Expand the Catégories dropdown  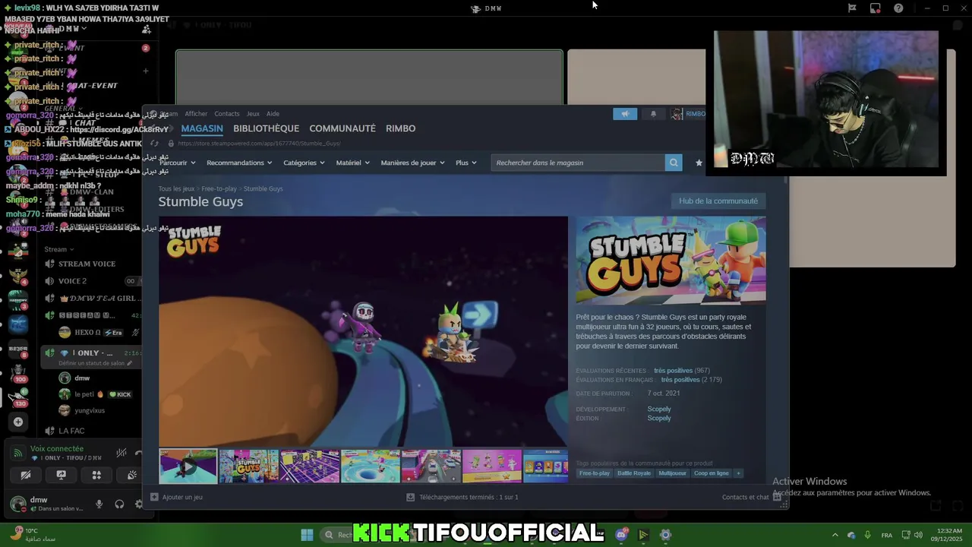[304, 163]
